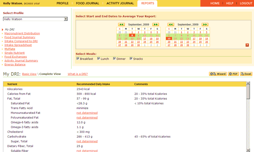Click the Dietary Fiber, Total row
This screenshot has height=152, width=254.
(x=125, y=146)
